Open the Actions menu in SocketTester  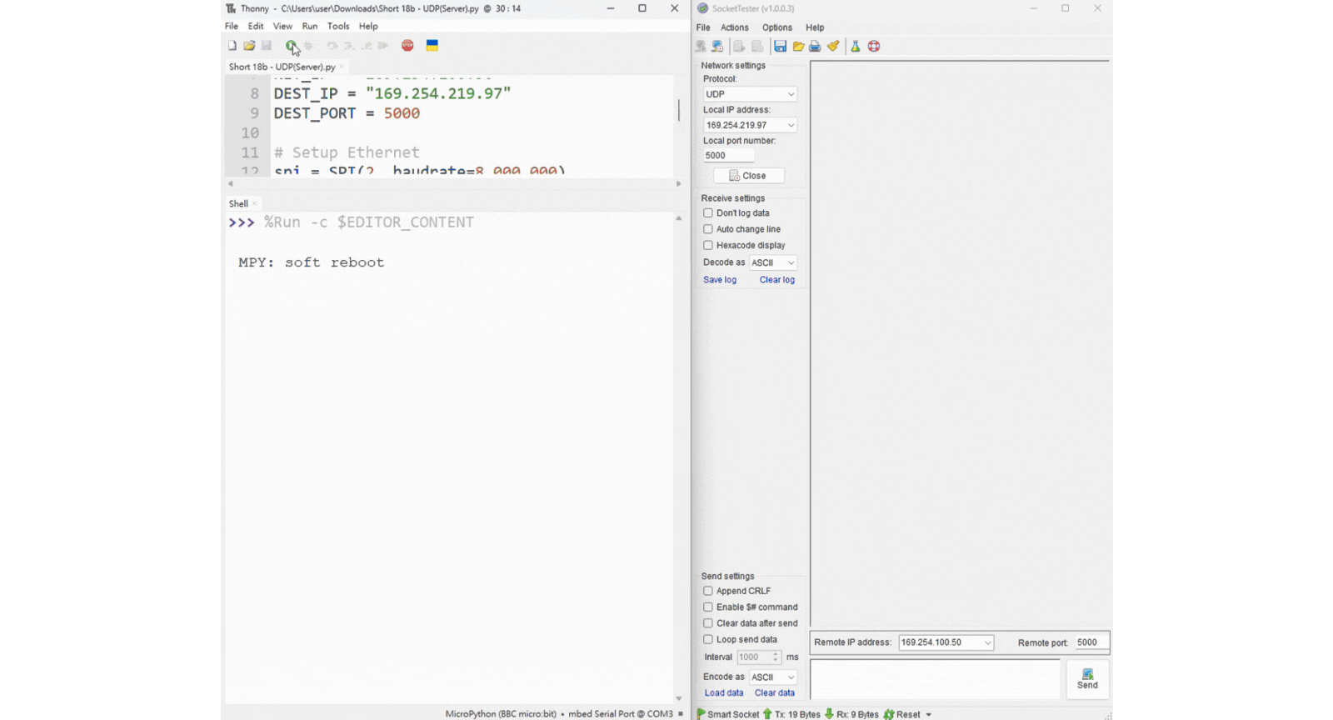click(x=735, y=27)
